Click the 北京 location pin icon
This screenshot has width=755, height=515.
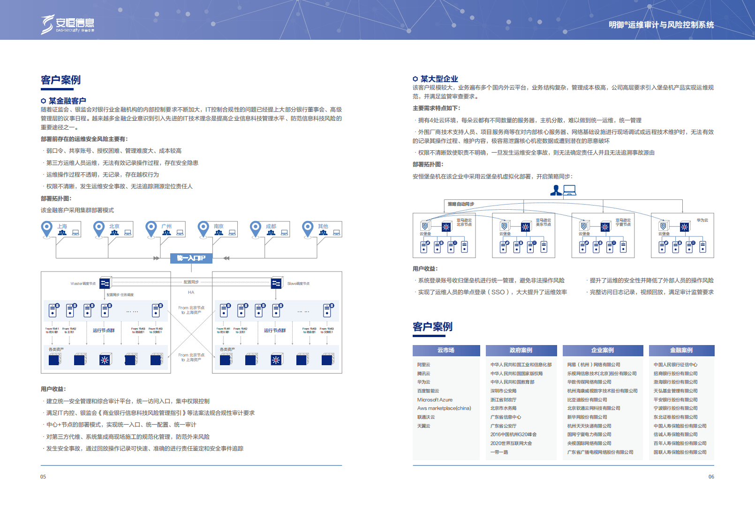[99, 229]
